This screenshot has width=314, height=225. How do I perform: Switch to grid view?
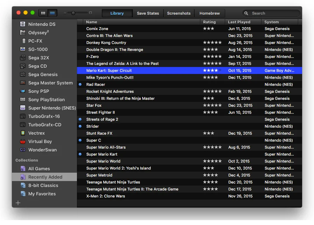coord(43,13)
